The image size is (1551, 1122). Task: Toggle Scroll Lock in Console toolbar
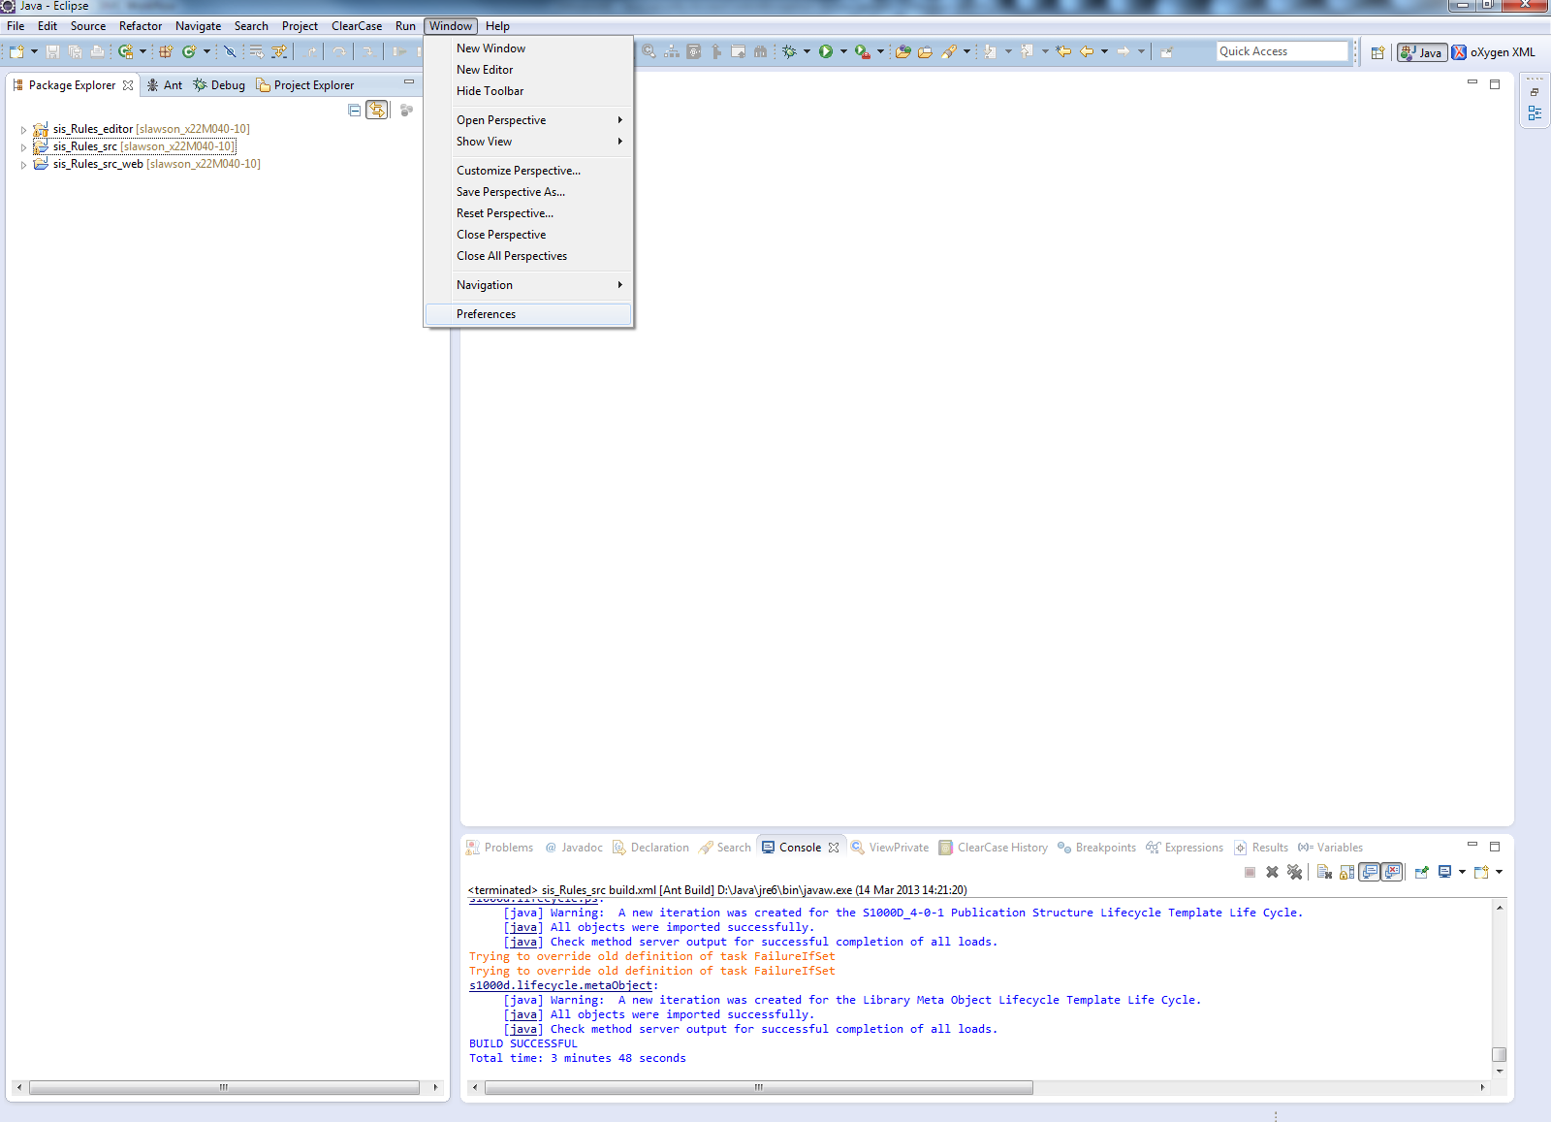click(x=1346, y=872)
